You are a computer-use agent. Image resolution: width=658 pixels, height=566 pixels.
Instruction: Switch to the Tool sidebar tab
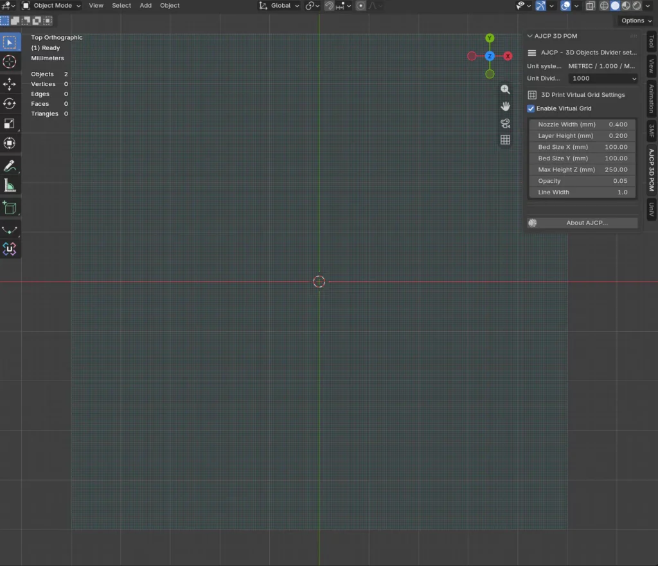point(652,41)
